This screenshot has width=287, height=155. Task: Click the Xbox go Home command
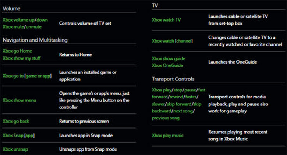point(17,51)
